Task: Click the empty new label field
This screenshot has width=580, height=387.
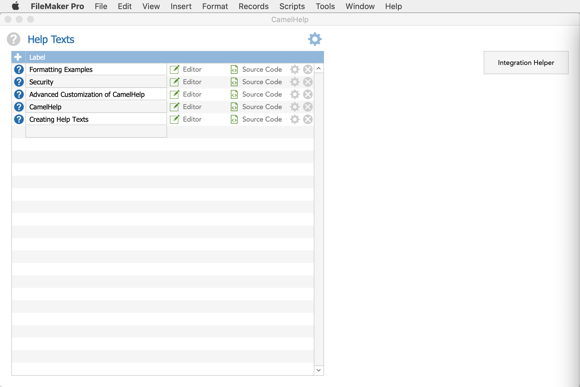Action: [96, 132]
